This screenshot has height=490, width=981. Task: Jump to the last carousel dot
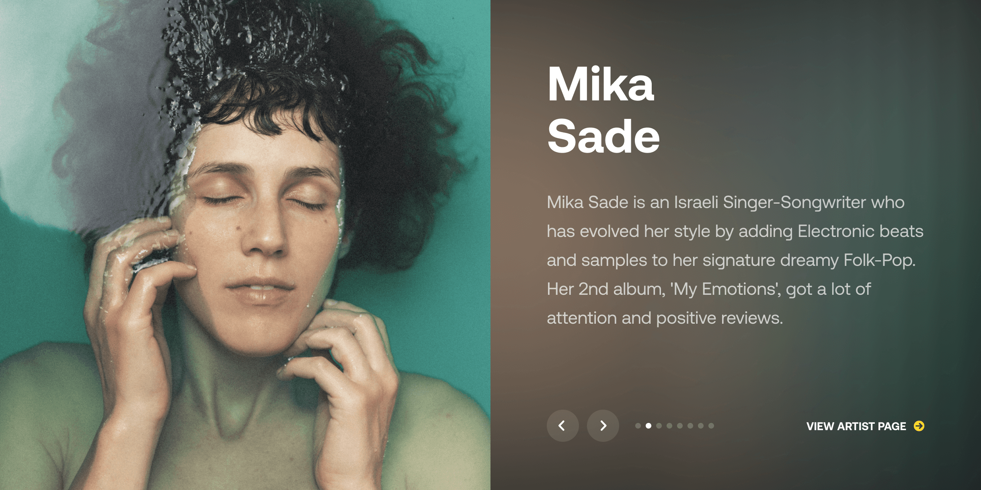pos(711,426)
